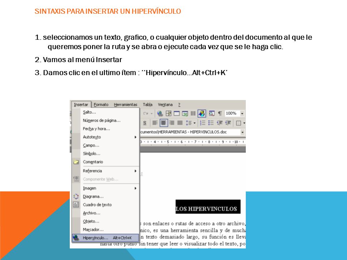The width and height of the screenshot is (347, 260).
Task: Click the Bulleted list icon
Action: click(211, 123)
